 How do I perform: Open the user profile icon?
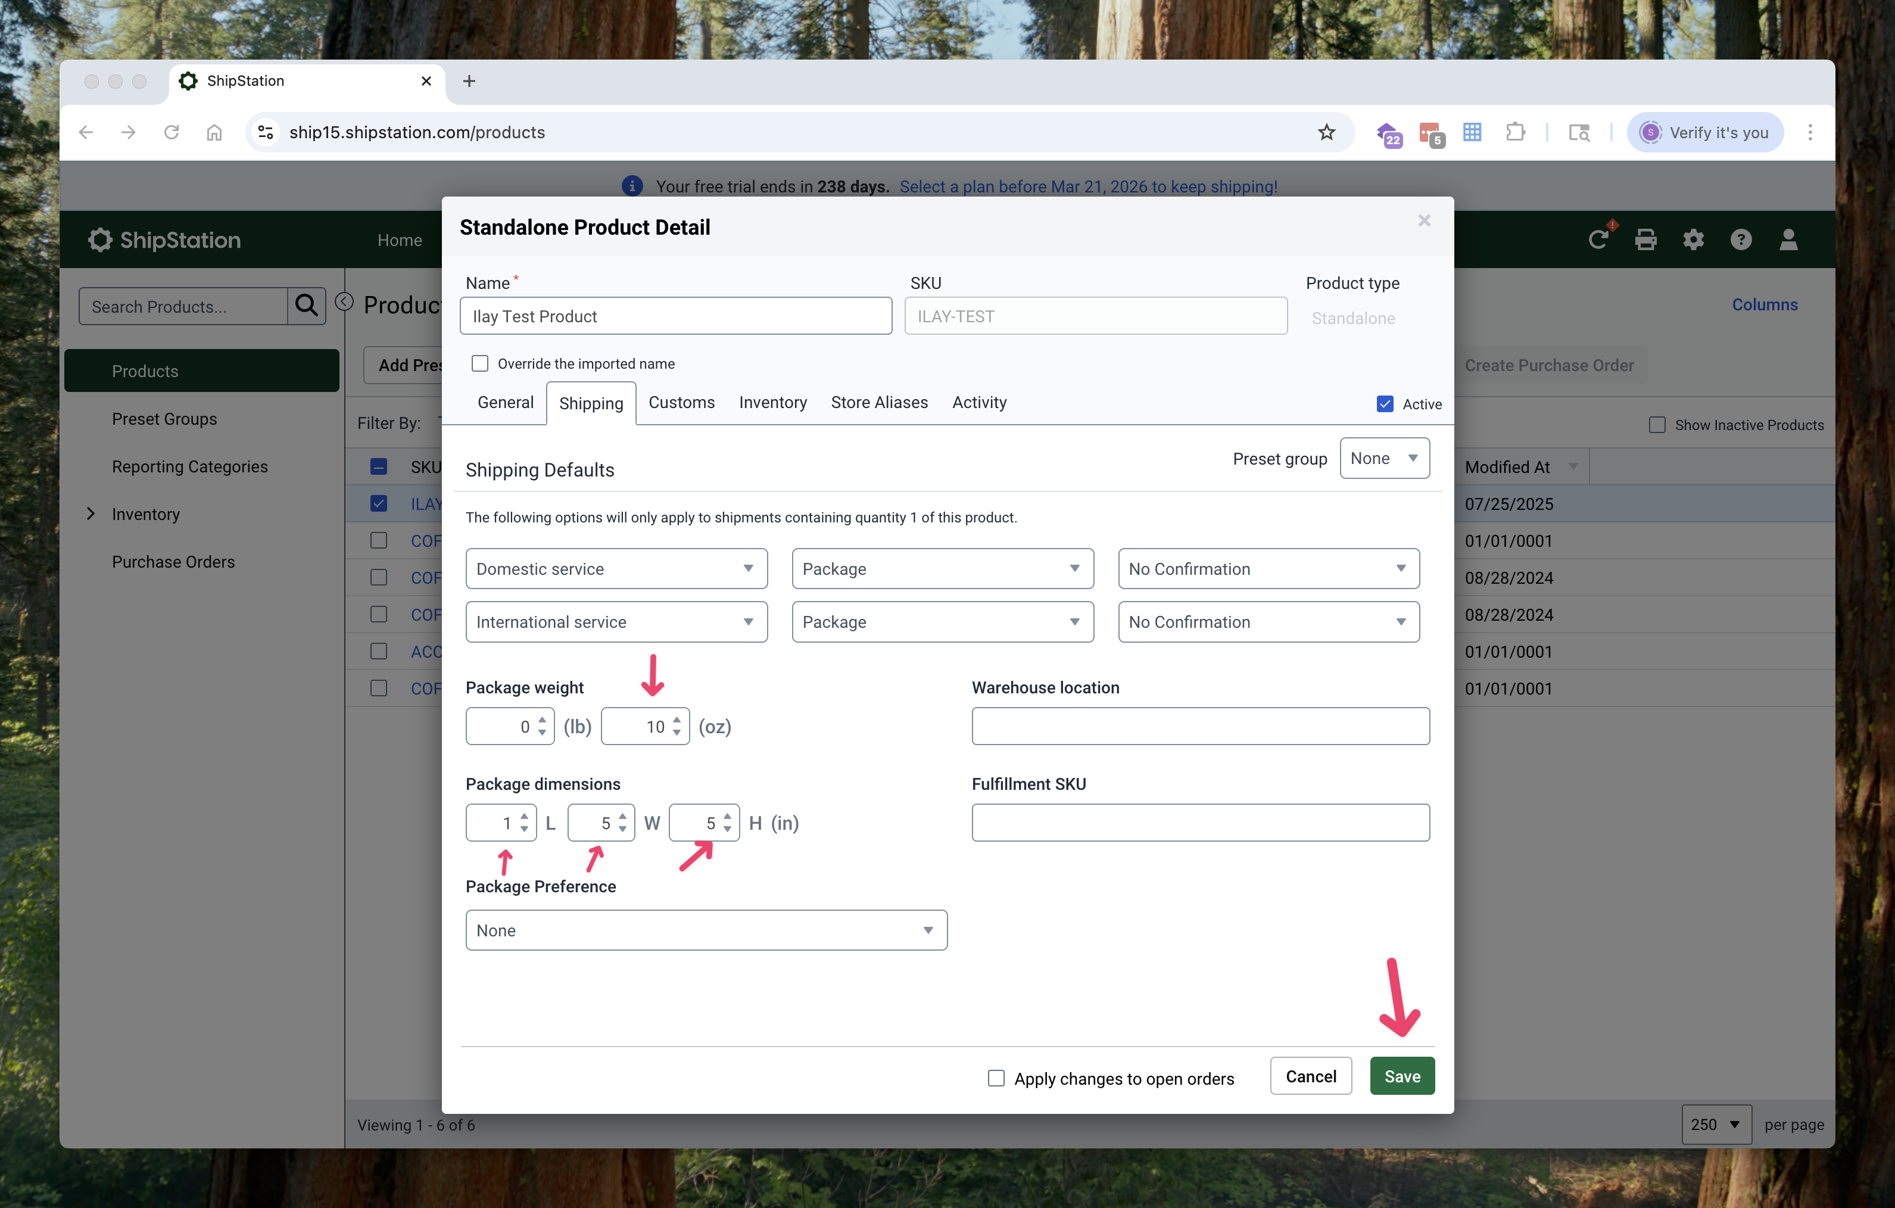[x=1788, y=239]
